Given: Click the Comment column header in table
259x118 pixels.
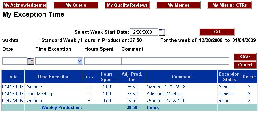Looking at the screenshot, I should 182,77.
